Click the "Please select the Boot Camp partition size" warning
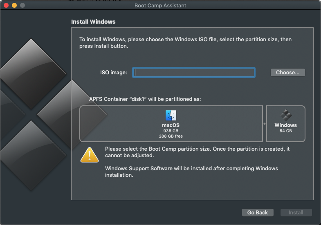Screen dimensions: 321x225 tap(198, 152)
